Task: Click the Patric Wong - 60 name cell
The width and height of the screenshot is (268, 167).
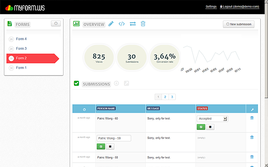Action: 108,119
